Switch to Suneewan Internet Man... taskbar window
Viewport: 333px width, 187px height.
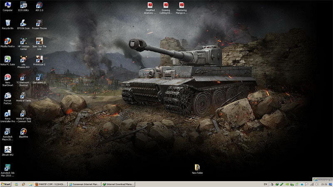(84, 184)
